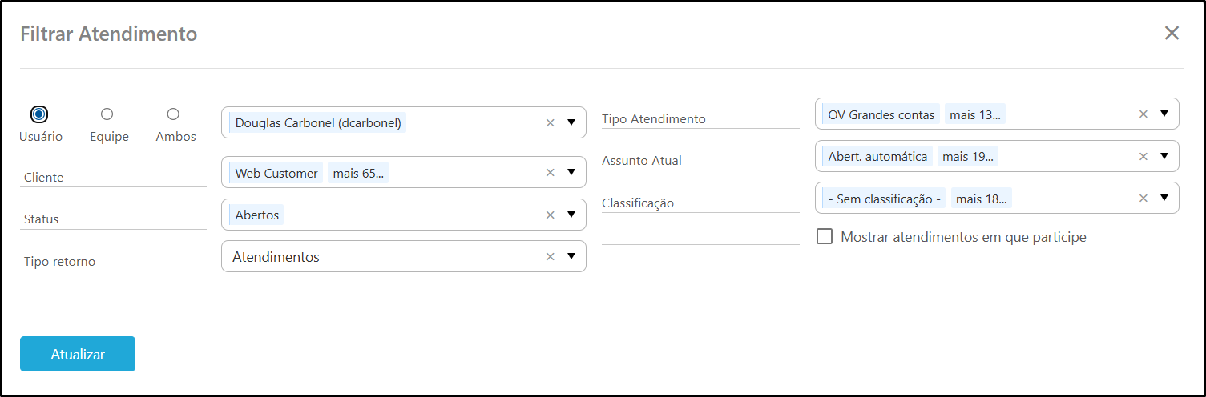Enable Mostrar atendimentos em que participe
This screenshot has height=397, width=1206.
point(824,237)
